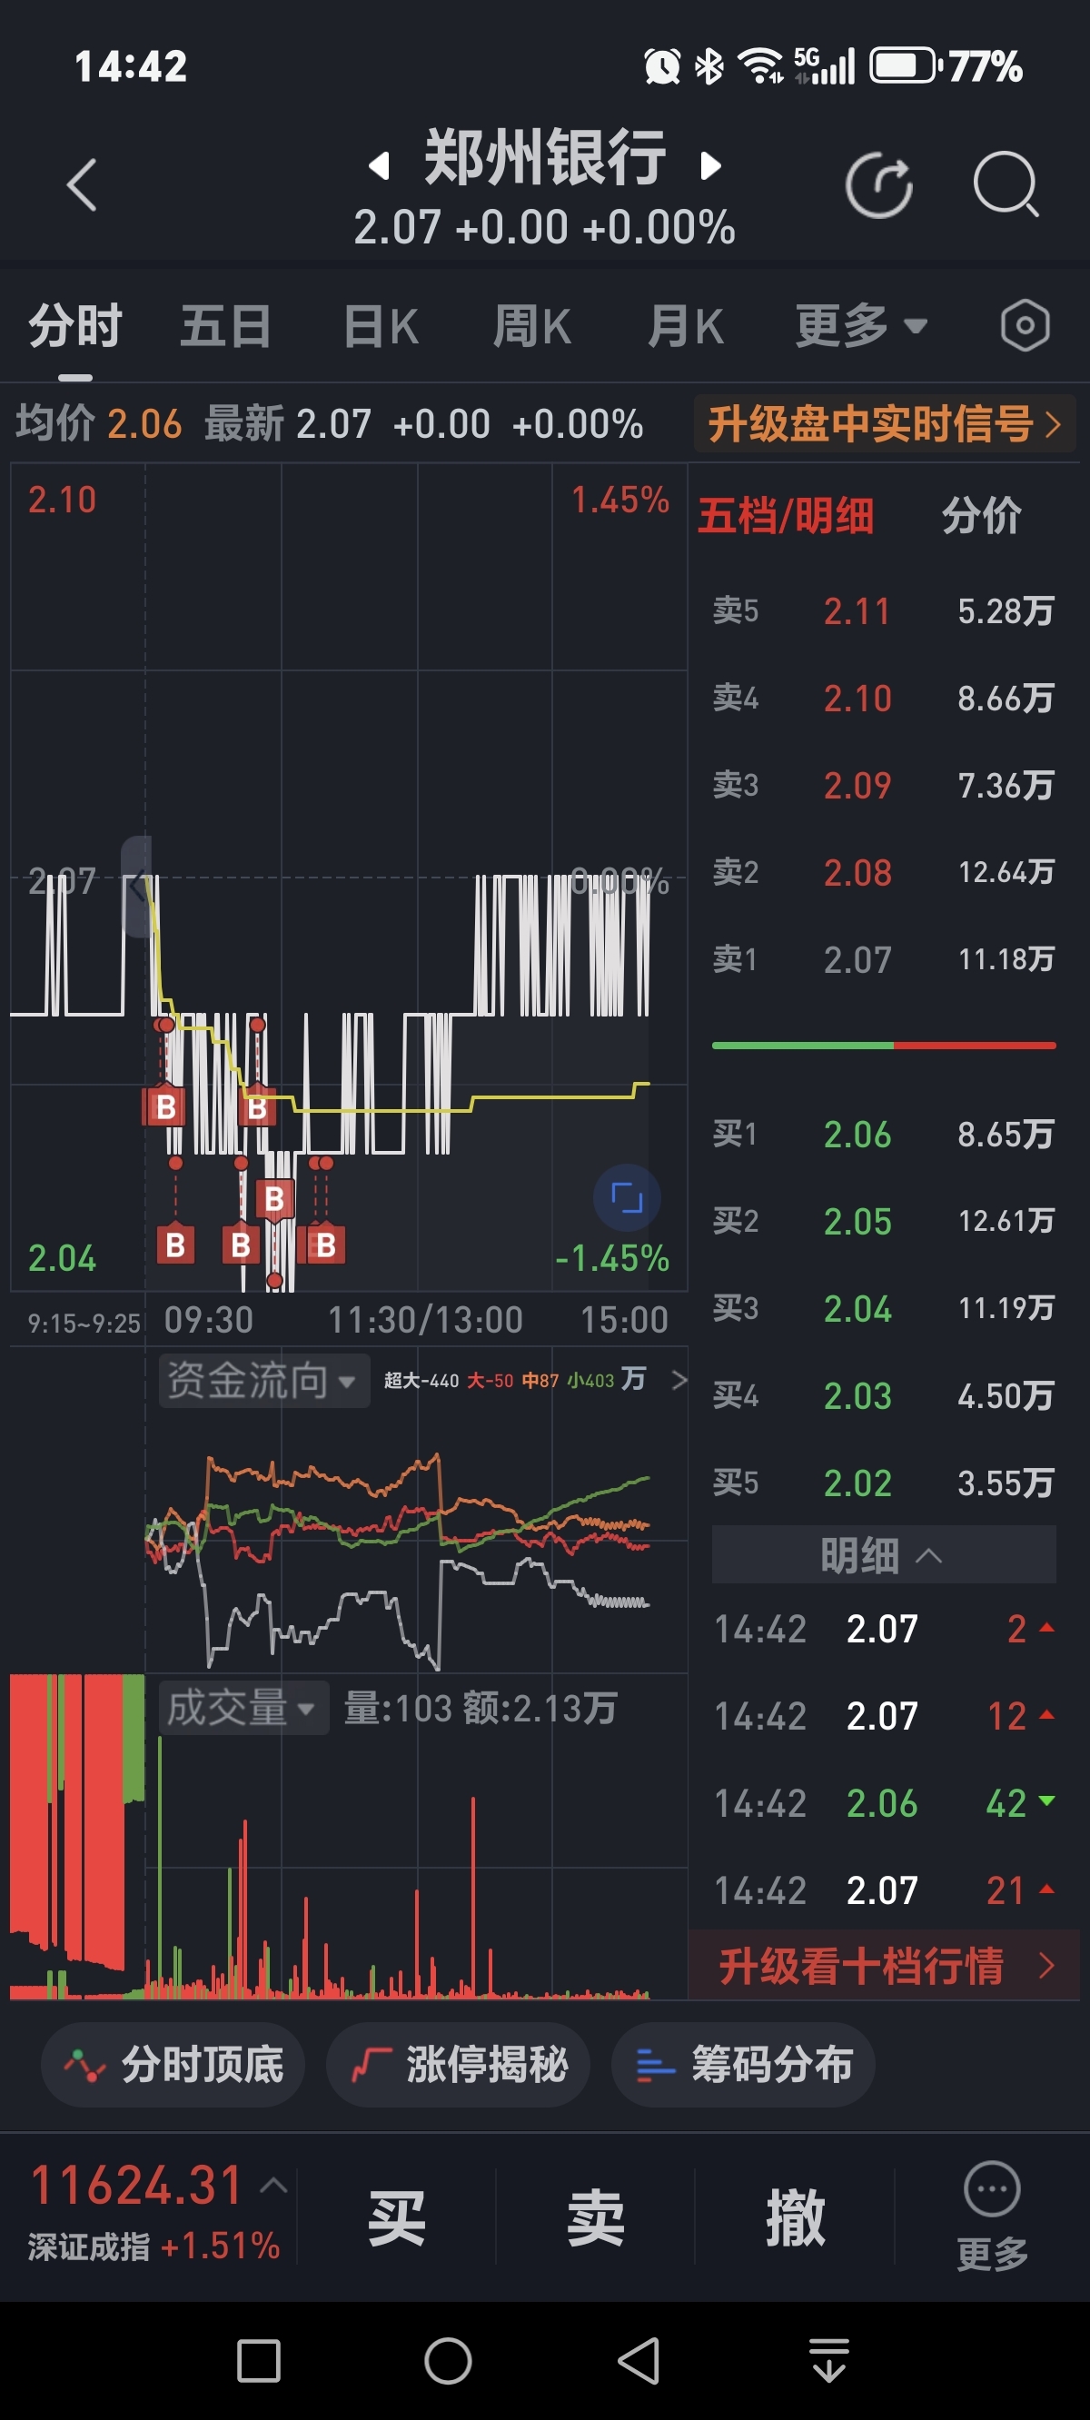The image size is (1090, 2420).
Task: Collapse the pre-market panel arrow handle
Action: pos(136,886)
